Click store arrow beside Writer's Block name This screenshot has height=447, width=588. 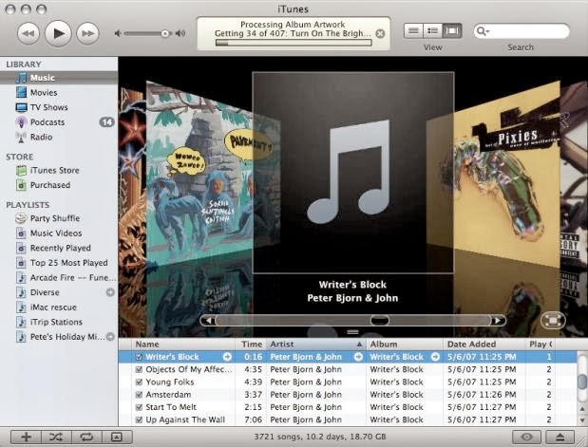227,357
